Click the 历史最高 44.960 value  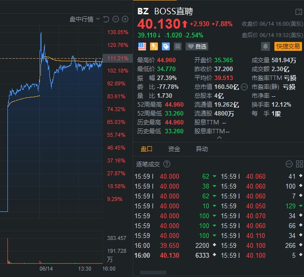[174, 122]
